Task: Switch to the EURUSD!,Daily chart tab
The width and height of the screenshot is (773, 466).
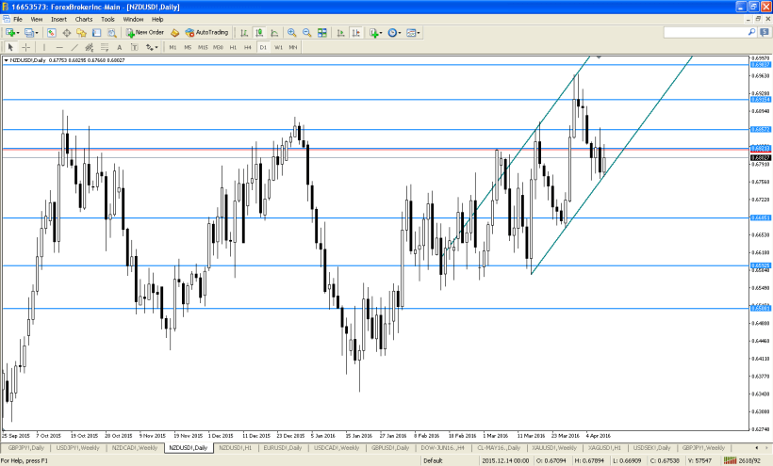Action: [x=283, y=448]
